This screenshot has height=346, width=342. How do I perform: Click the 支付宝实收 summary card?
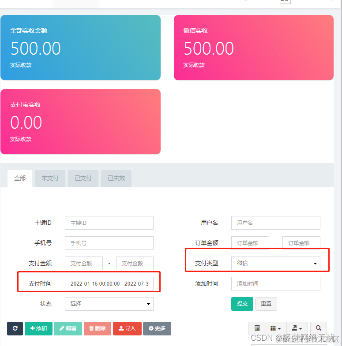coord(80,122)
